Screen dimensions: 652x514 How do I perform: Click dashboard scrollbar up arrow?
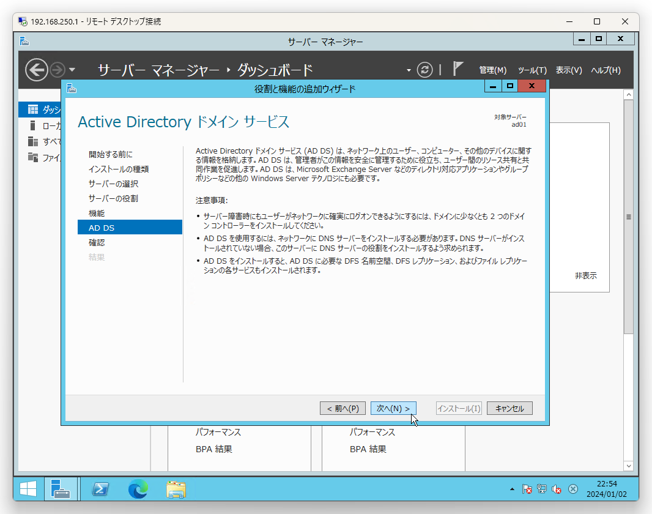pyautogui.click(x=629, y=95)
